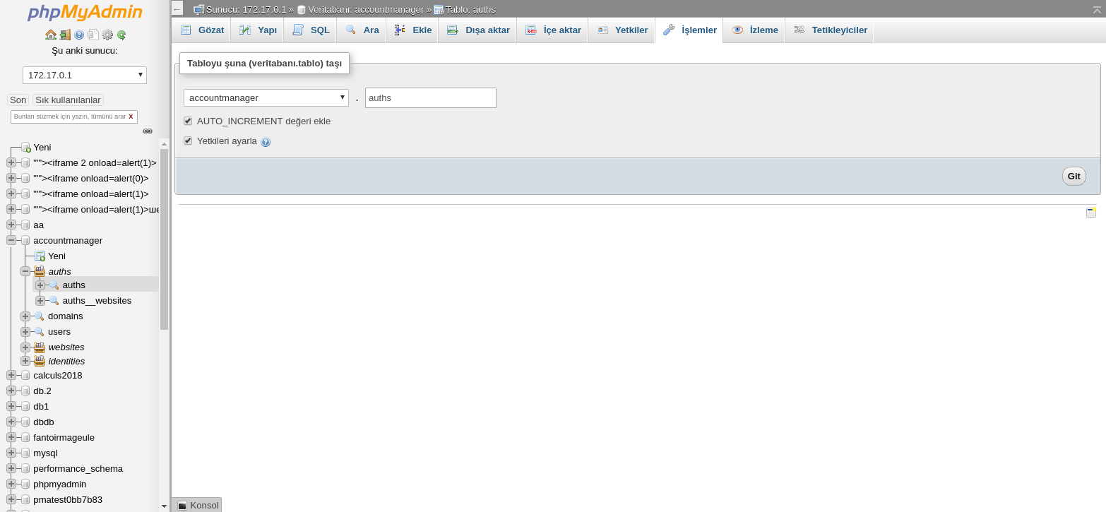Open the server selection dropdown showing 172.17.0.1
The width and height of the screenshot is (1106, 512).
84,74
